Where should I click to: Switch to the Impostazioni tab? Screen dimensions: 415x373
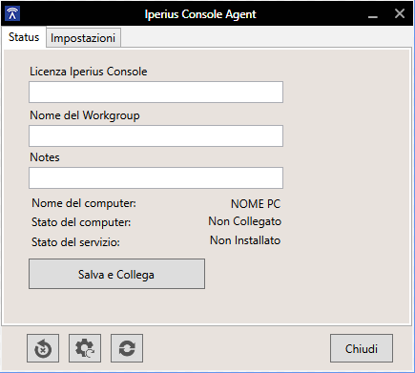coord(83,38)
